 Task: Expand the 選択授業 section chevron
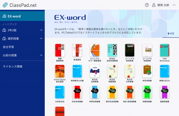point(41,38)
